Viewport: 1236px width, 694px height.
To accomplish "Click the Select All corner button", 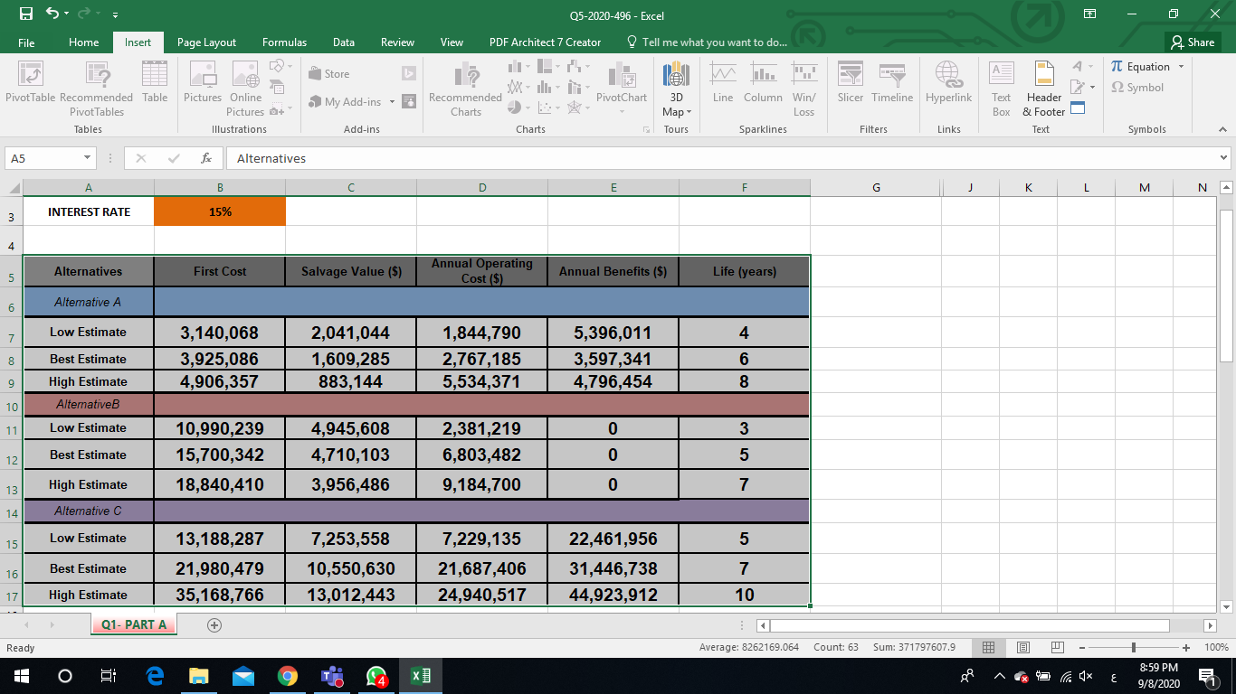I will coord(12,187).
